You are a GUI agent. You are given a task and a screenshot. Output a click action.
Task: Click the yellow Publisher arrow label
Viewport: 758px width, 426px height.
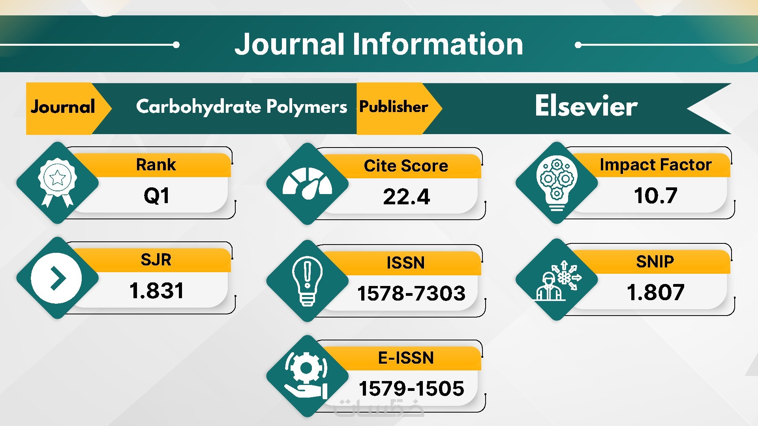[394, 107]
